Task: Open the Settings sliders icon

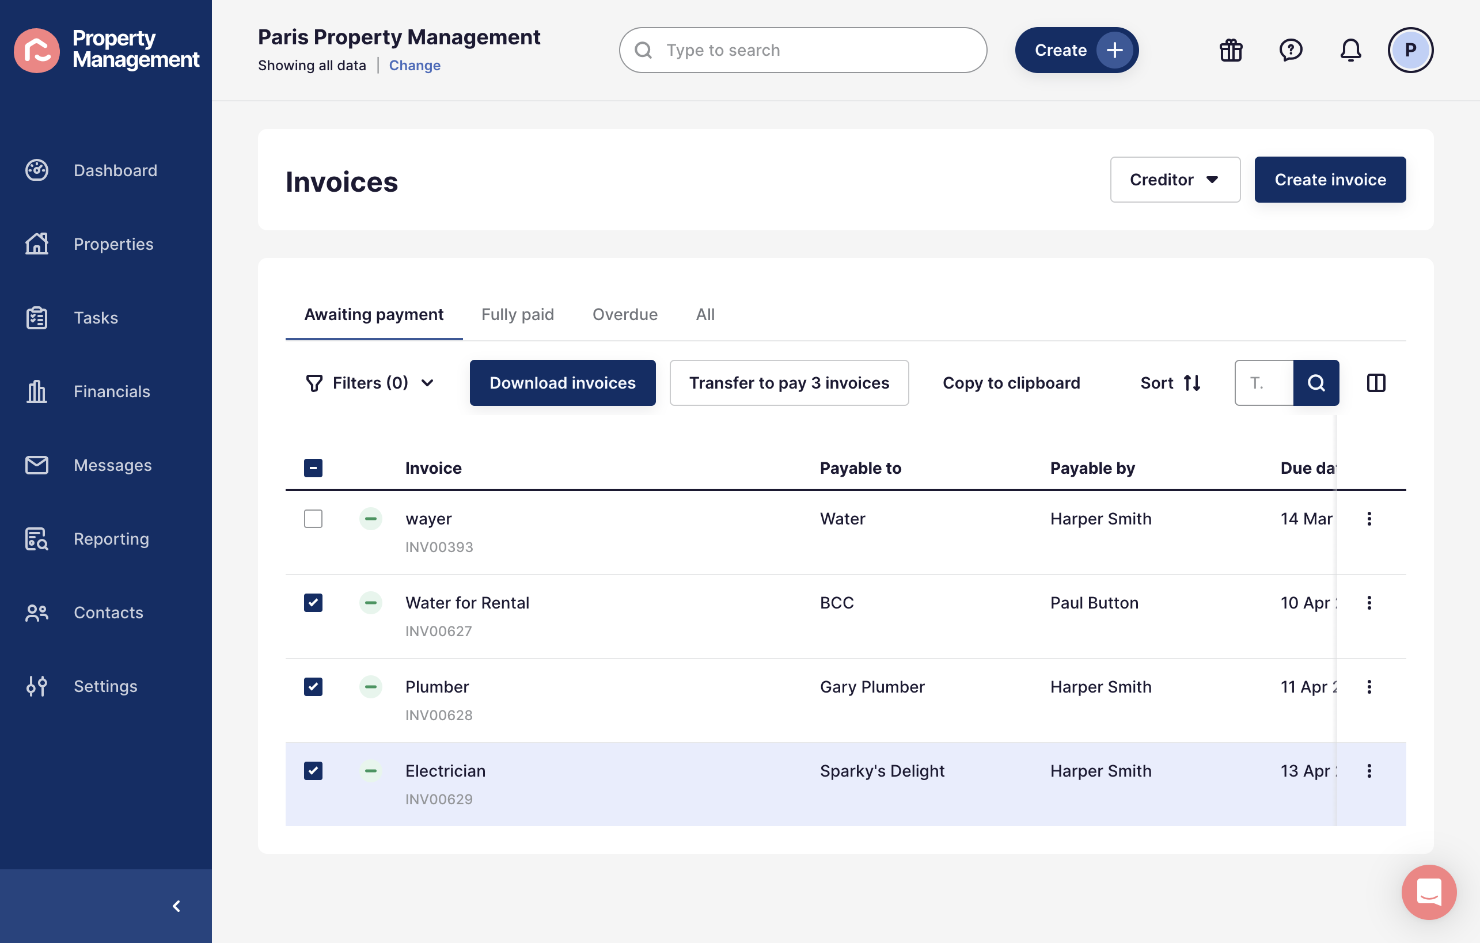Action: coord(37,686)
